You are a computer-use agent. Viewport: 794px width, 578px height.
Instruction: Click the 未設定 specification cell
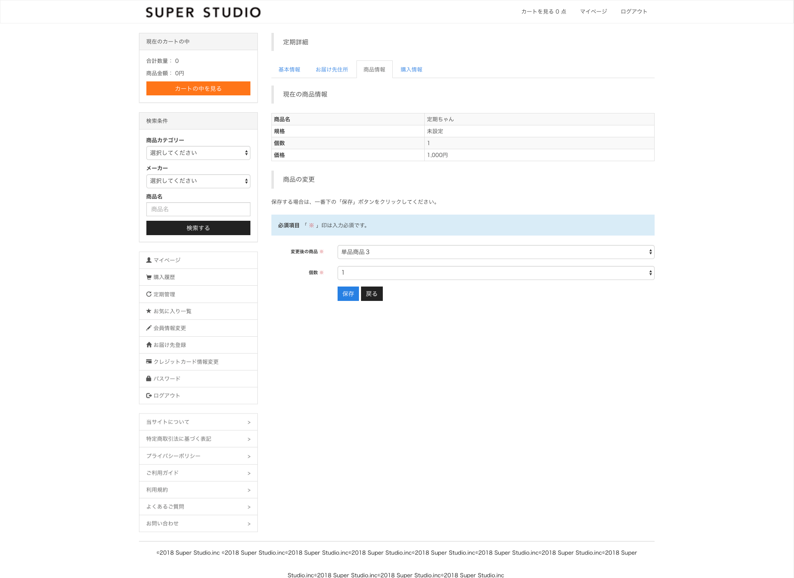(x=539, y=131)
